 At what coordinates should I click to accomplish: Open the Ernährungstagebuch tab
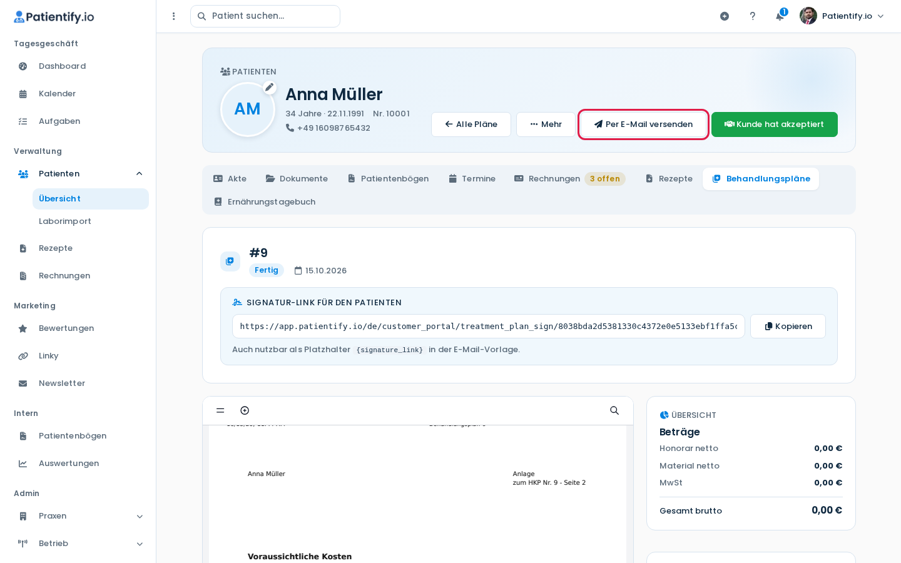264,202
